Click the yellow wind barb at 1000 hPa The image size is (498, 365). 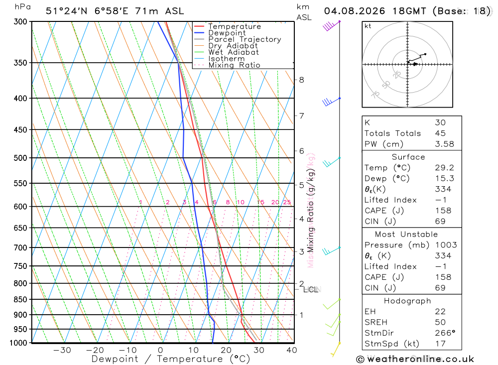[x=335, y=350]
